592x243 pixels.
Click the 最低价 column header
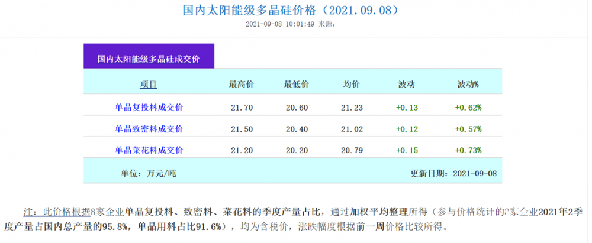click(x=297, y=85)
